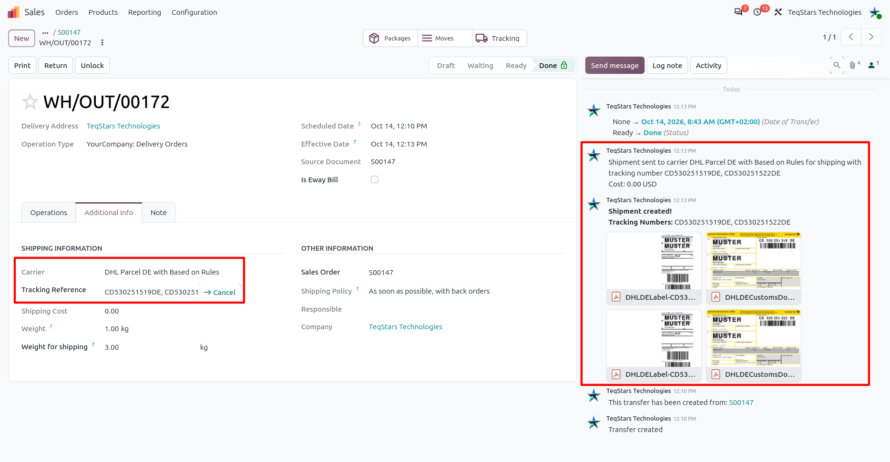Open TeqStars Technologies delivery address link
890x462 pixels.
pyautogui.click(x=123, y=126)
